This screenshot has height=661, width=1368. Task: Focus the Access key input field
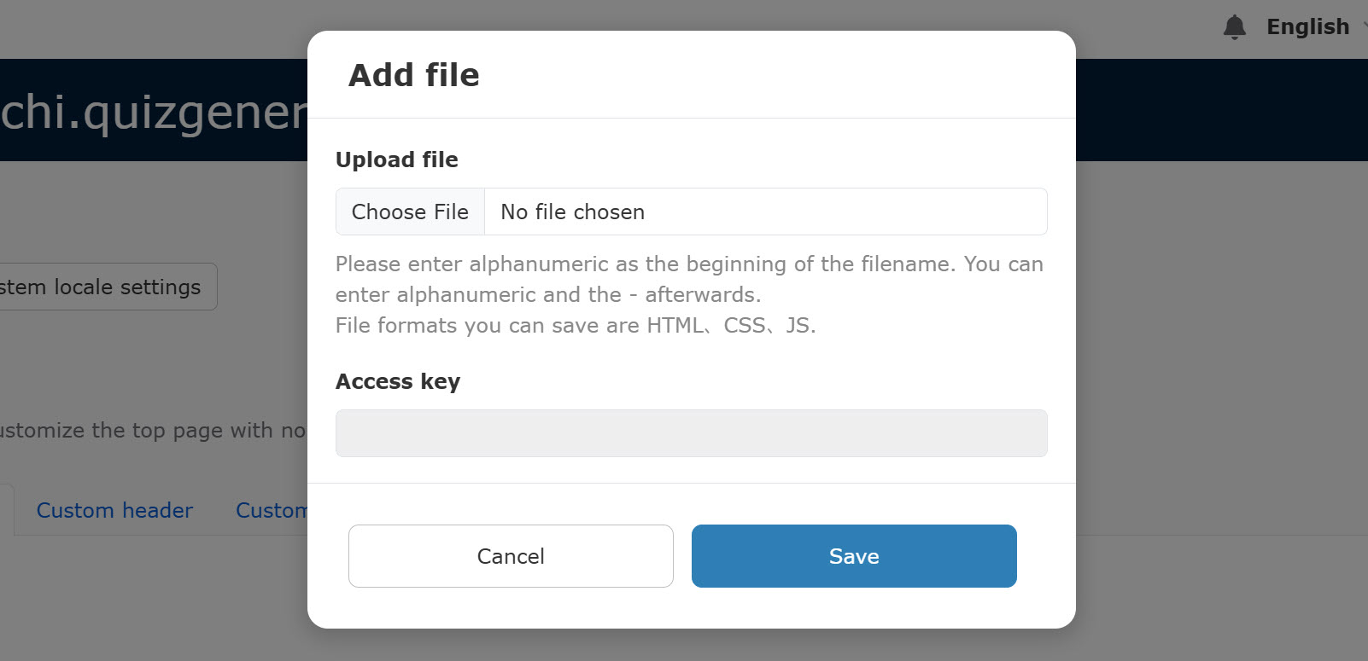[x=691, y=433]
